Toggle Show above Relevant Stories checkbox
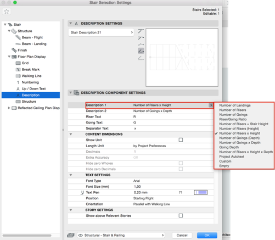This screenshot has width=275, height=240. tap(181, 215)
